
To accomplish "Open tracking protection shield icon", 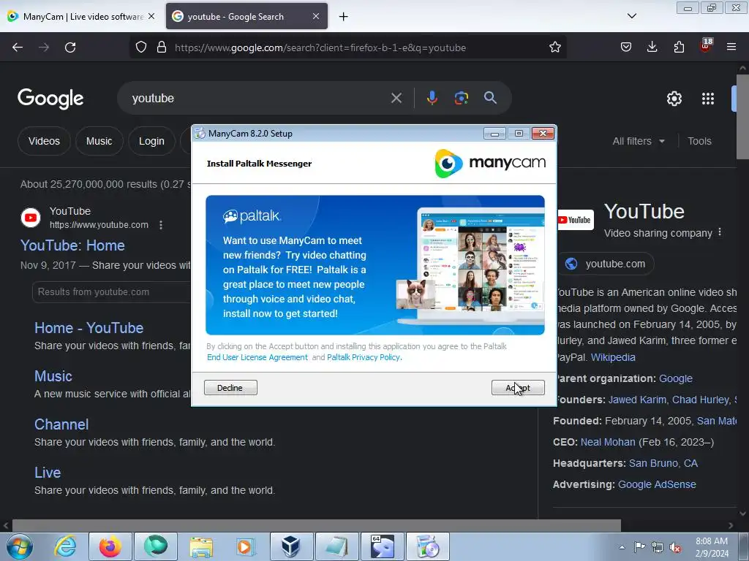I will (141, 47).
